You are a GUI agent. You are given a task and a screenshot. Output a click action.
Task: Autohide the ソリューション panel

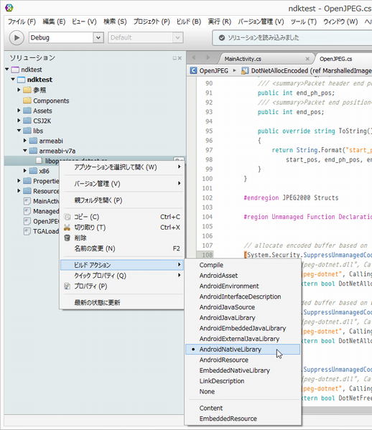175,58
